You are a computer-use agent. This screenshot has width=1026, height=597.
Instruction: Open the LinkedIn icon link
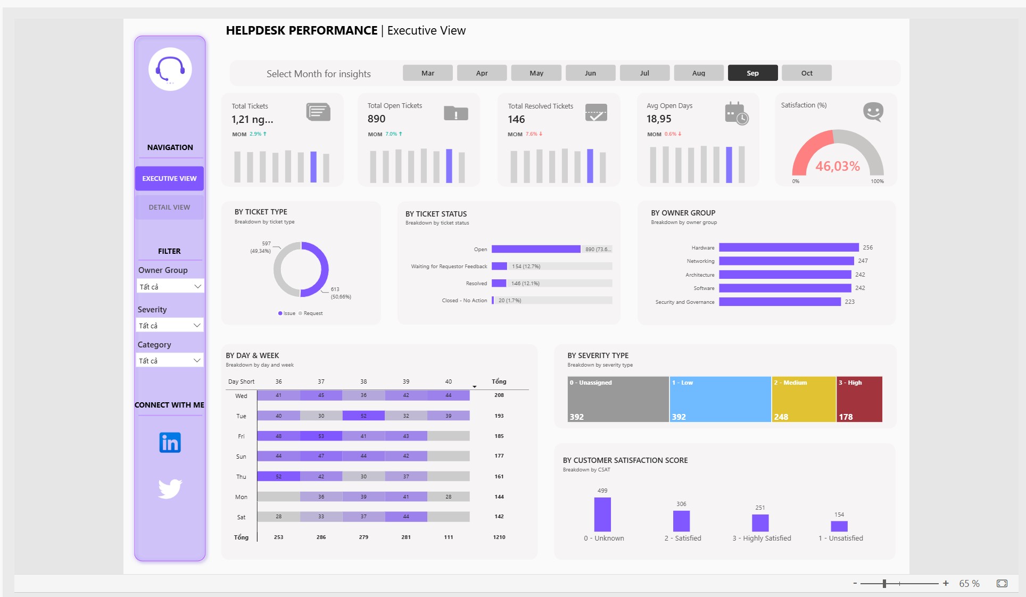tap(170, 442)
